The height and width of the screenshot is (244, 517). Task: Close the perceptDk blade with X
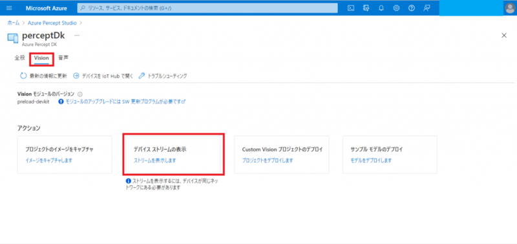click(x=504, y=36)
